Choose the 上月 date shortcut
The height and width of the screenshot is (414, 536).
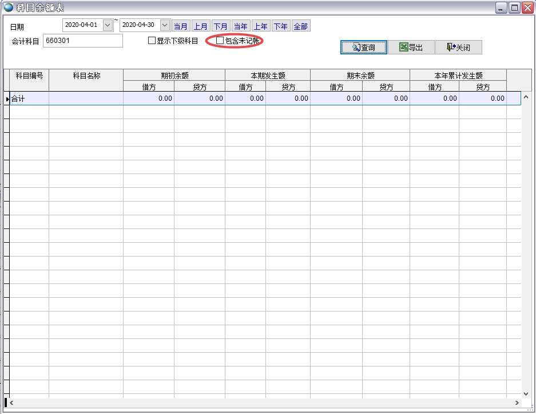click(200, 26)
